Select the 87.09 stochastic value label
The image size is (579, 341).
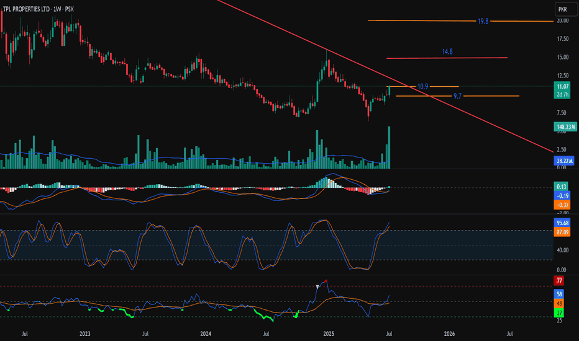[562, 232]
